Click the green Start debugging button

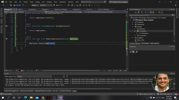54,5
